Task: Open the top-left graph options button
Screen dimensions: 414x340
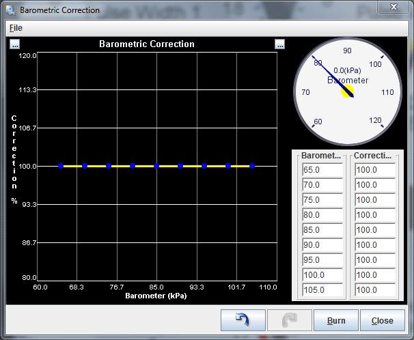Action: pyautogui.click(x=15, y=44)
